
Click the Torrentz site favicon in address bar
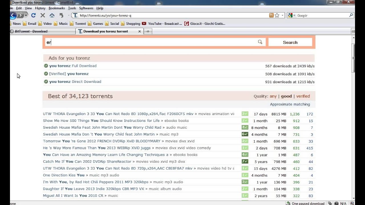(x=75, y=16)
